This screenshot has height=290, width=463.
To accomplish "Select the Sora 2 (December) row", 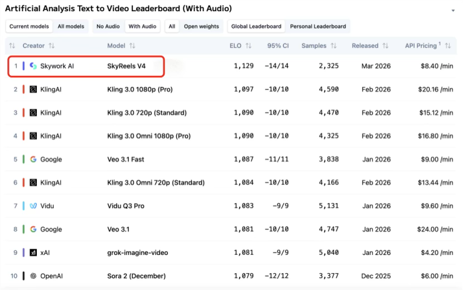I will coord(136,276).
